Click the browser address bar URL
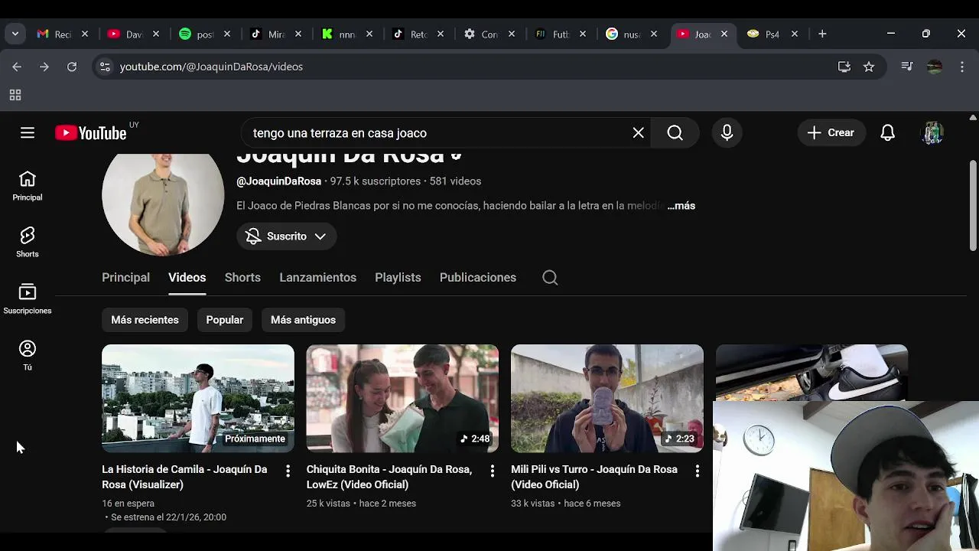979x551 pixels. 211,67
